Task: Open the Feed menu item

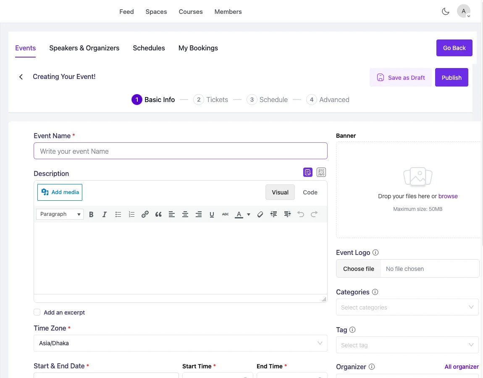Action: pyautogui.click(x=126, y=12)
